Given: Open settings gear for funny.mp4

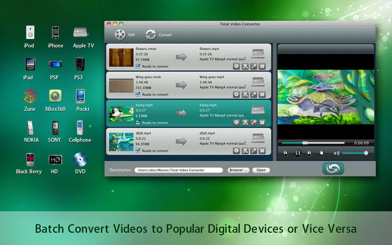Looking at the screenshot, I should [x=236, y=122].
